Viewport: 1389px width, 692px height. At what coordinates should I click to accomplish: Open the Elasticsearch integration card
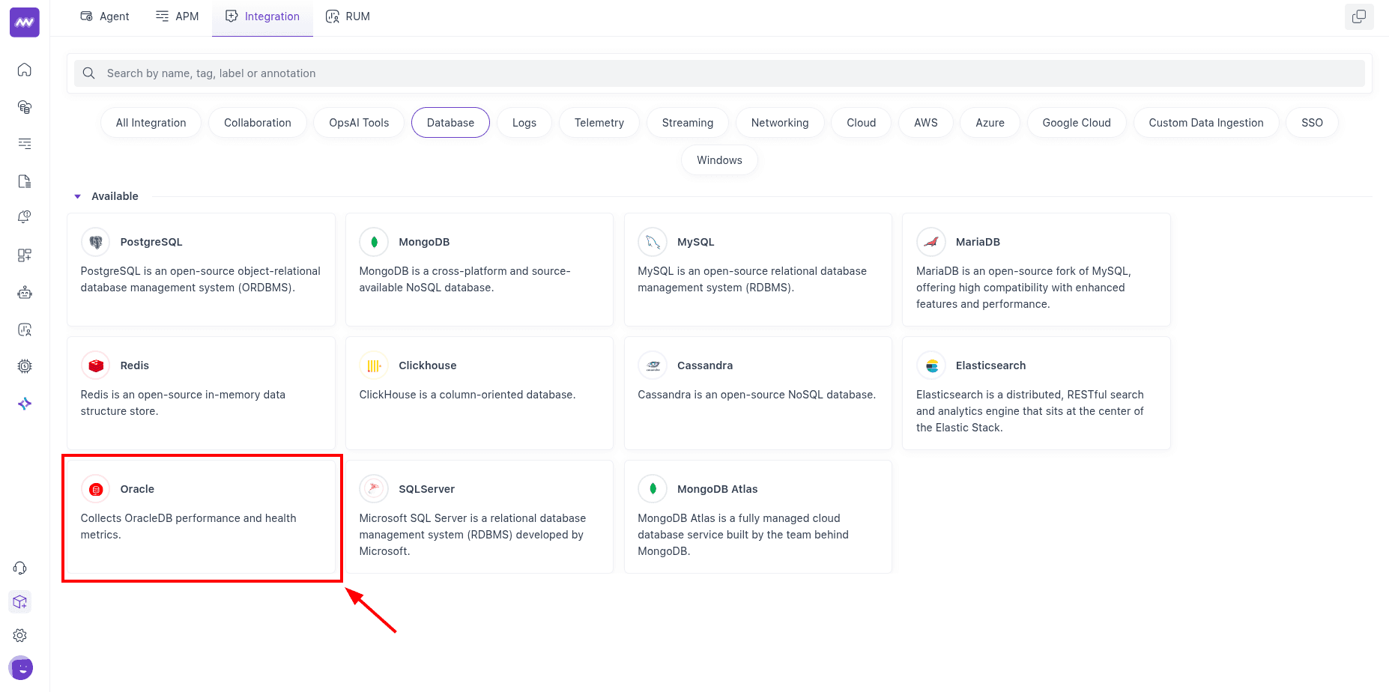(x=1036, y=393)
